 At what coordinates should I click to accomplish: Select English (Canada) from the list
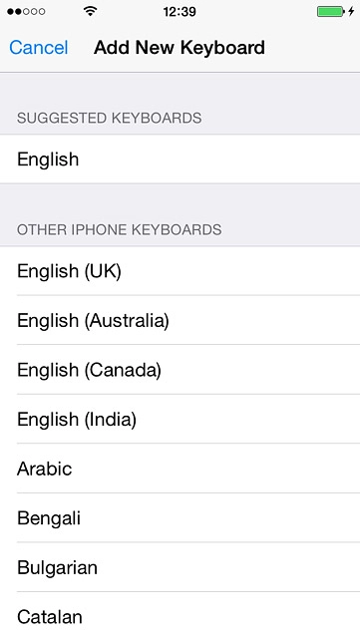coord(180,370)
